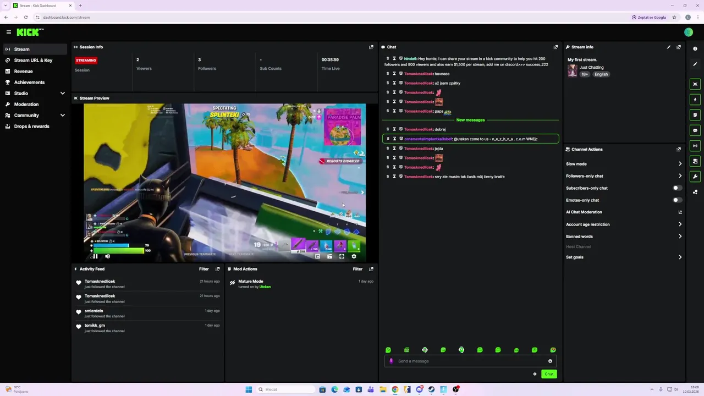704x396 pixels.
Task: Pop out the Chat panel
Action: [x=555, y=47]
